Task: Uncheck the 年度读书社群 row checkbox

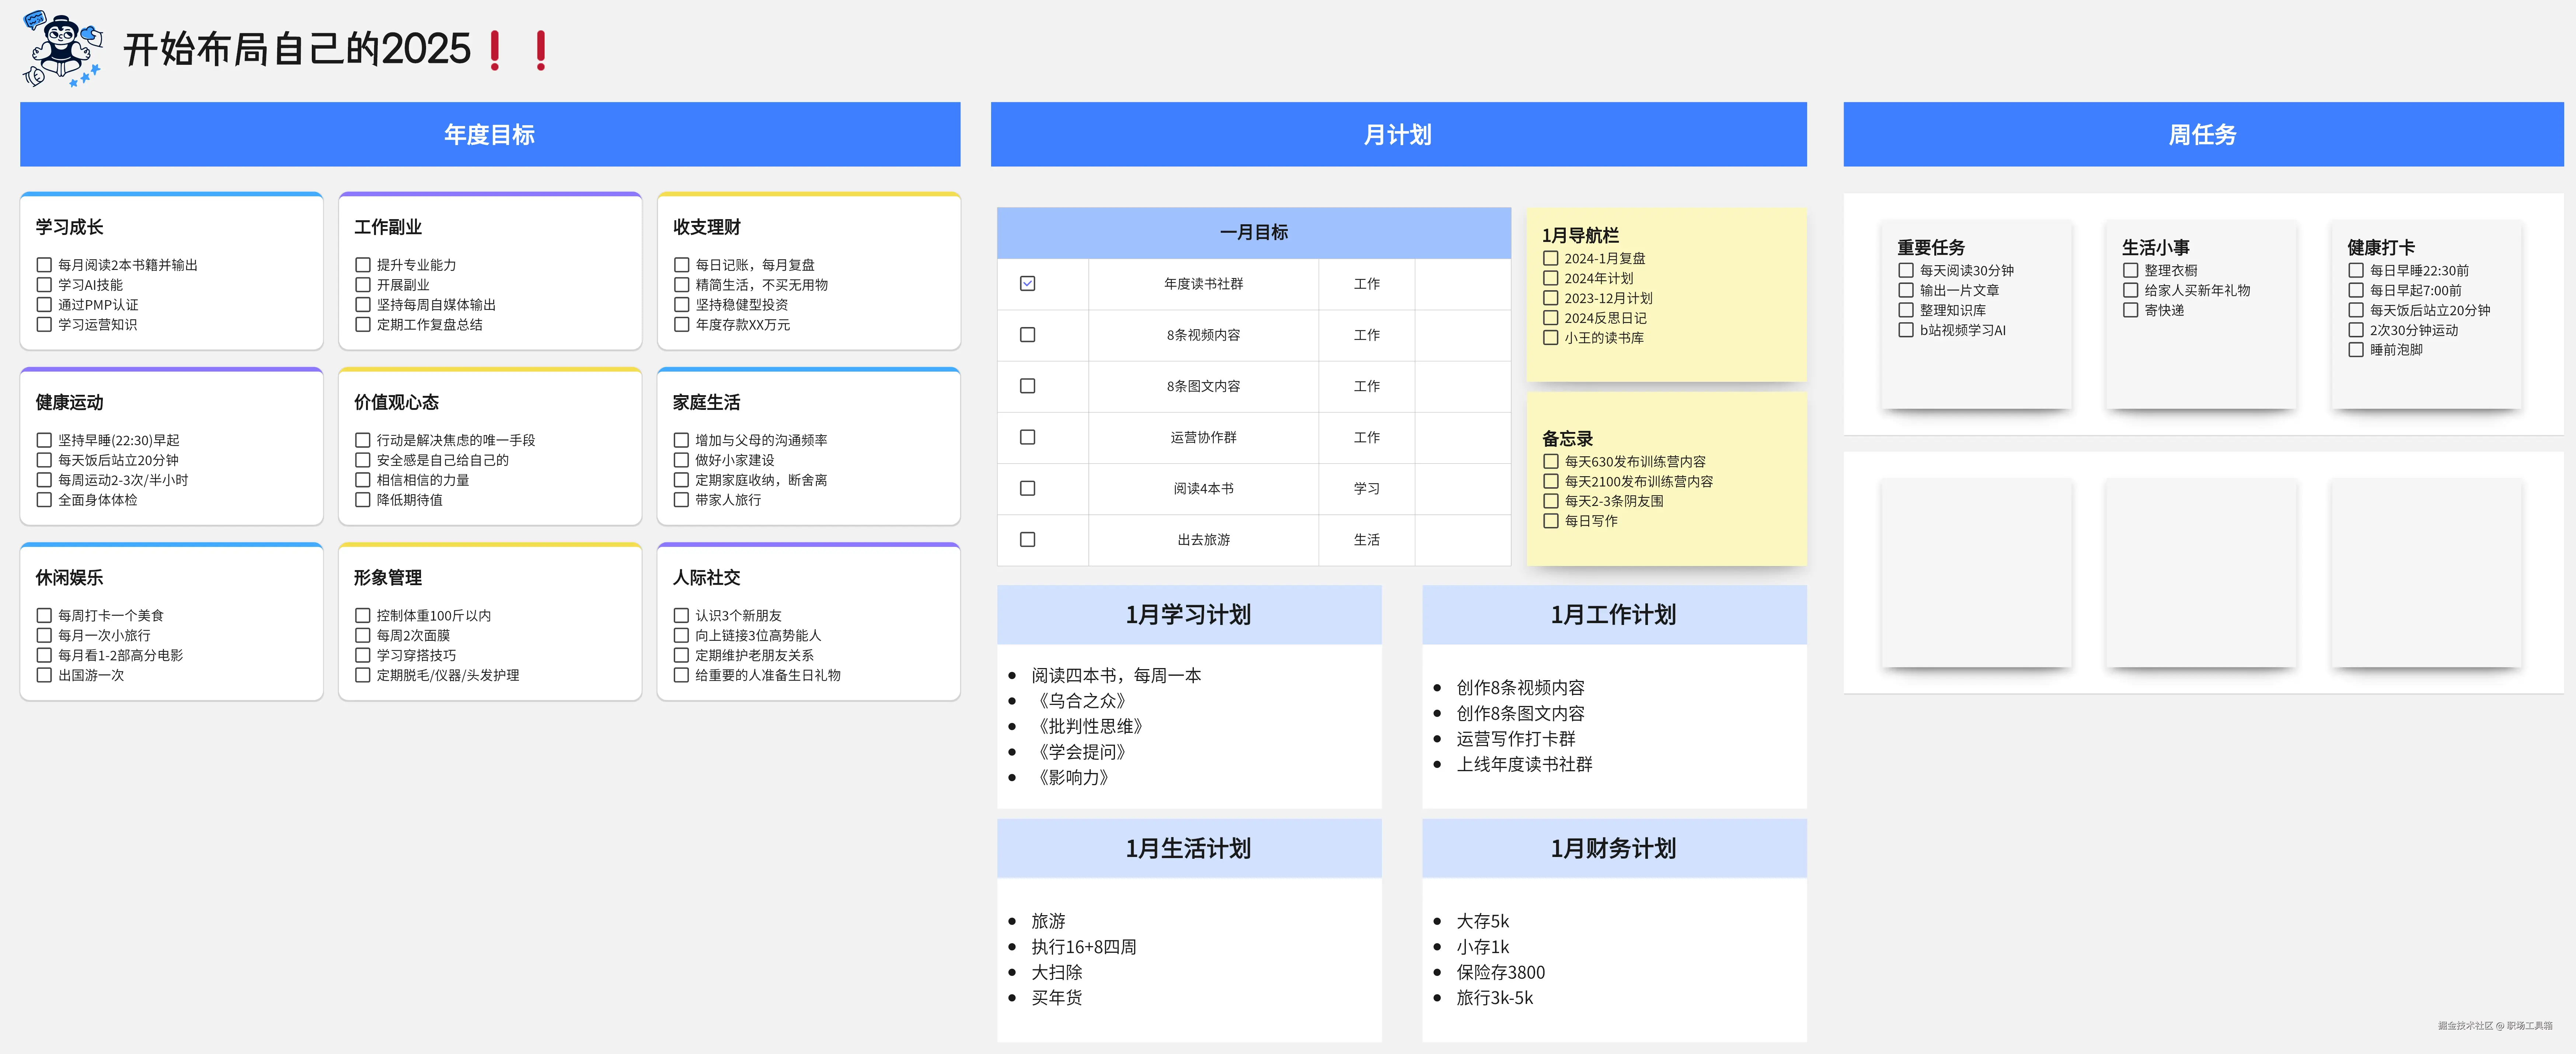Action: (x=1027, y=284)
